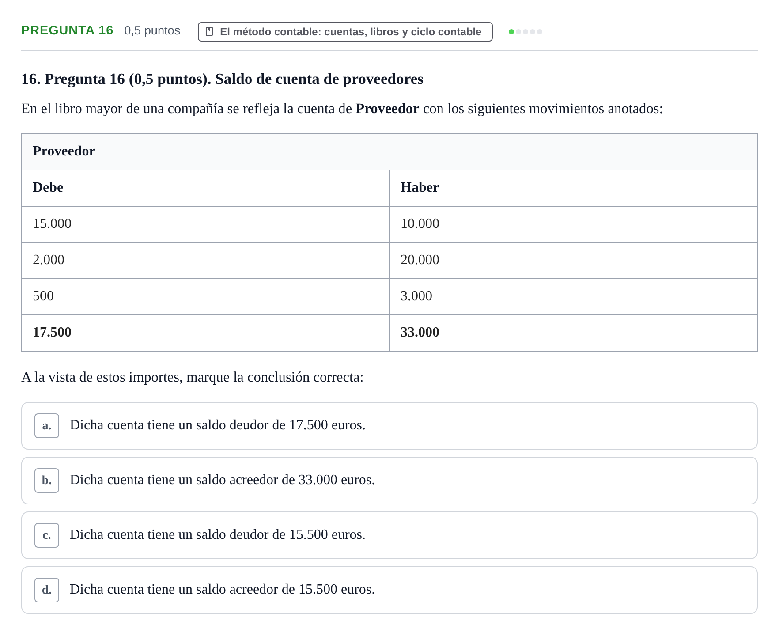
Task: Click the letter badge 'a.'
Action: click(x=47, y=426)
